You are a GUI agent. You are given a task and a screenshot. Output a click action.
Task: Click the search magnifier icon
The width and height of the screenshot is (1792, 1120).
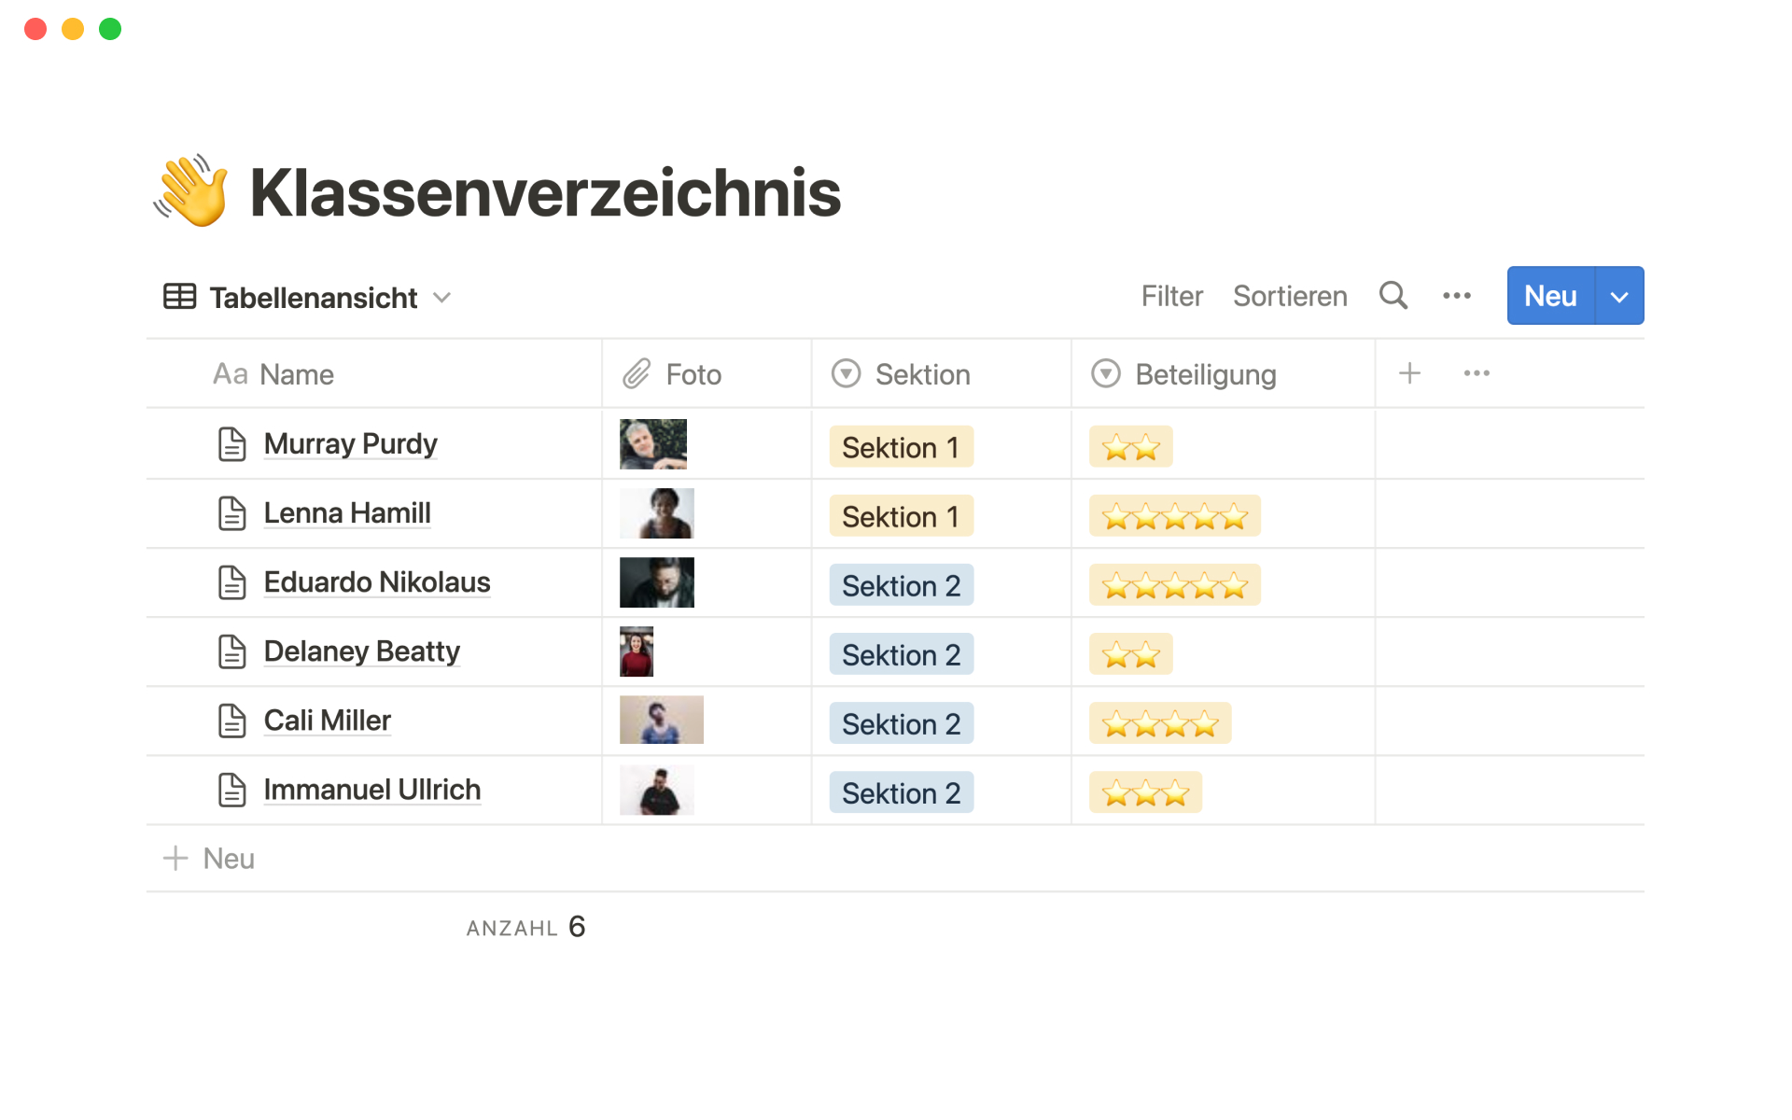(x=1393, y=296)
